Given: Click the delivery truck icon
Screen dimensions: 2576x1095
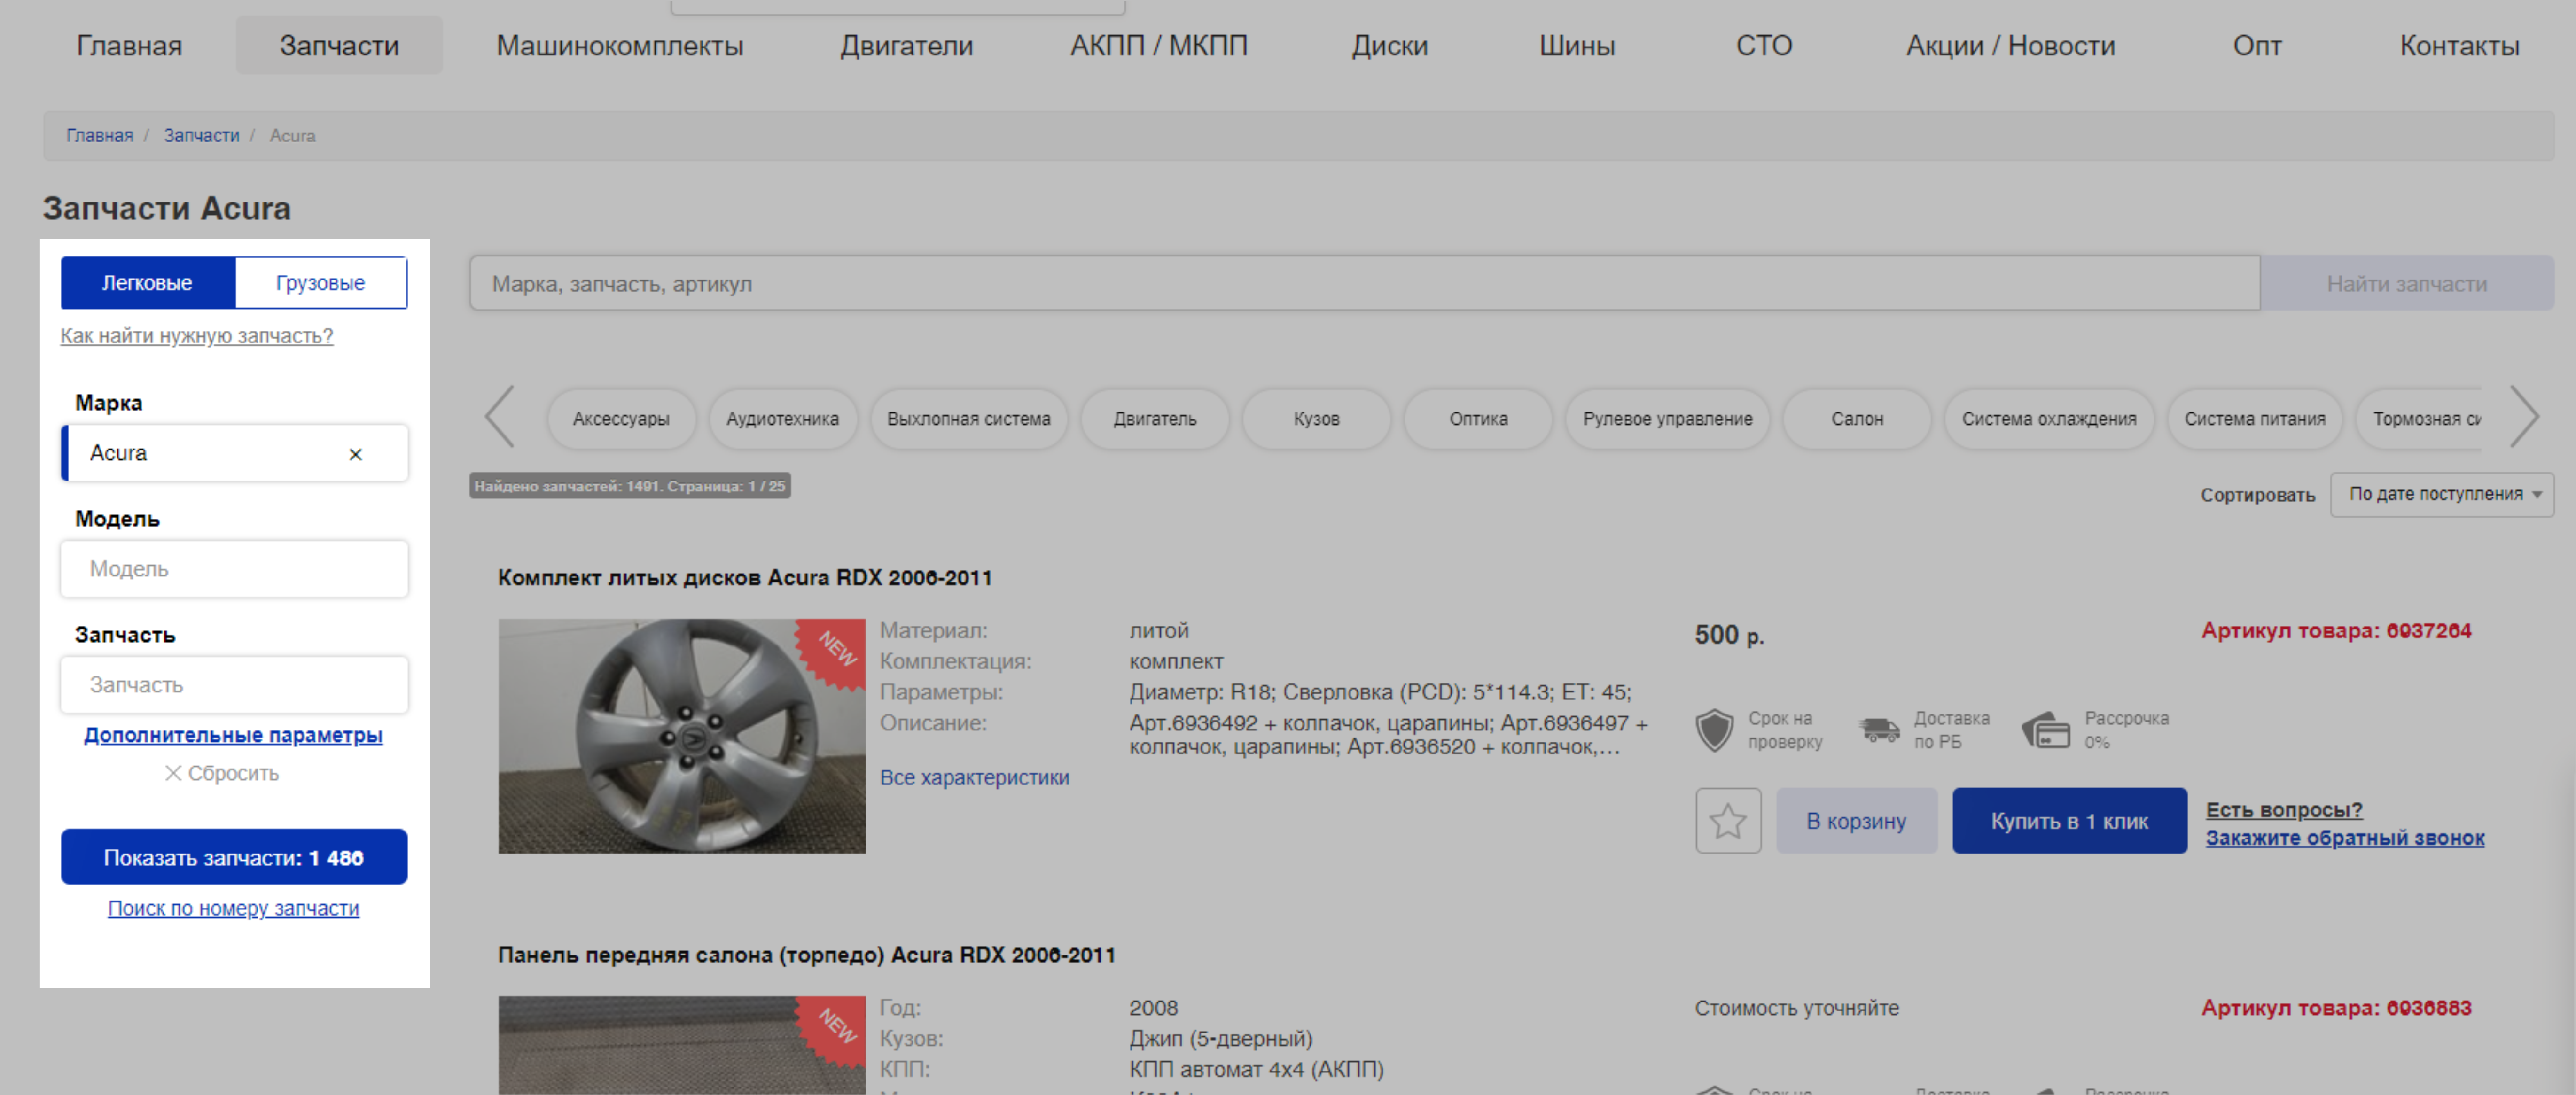Looking at the screenshot, I should click(1880, 730).
